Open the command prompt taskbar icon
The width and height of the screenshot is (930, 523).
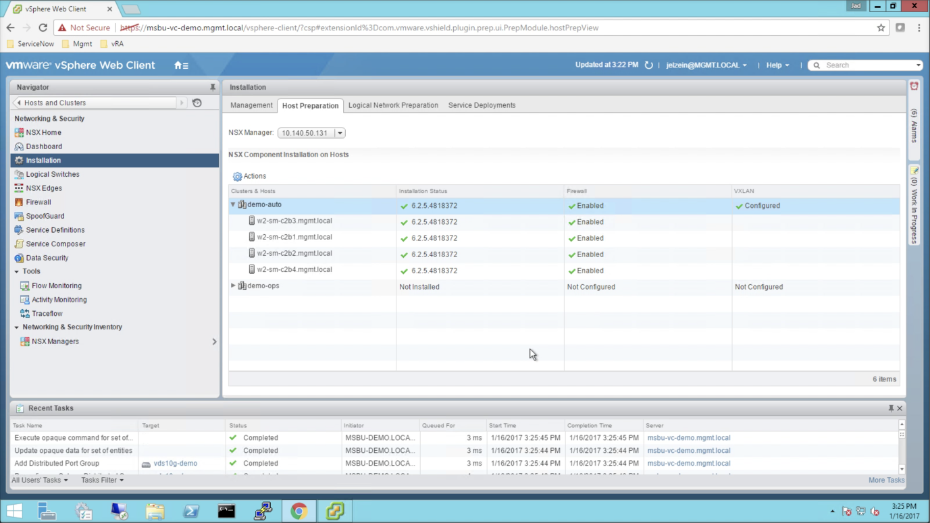[226, 511]
